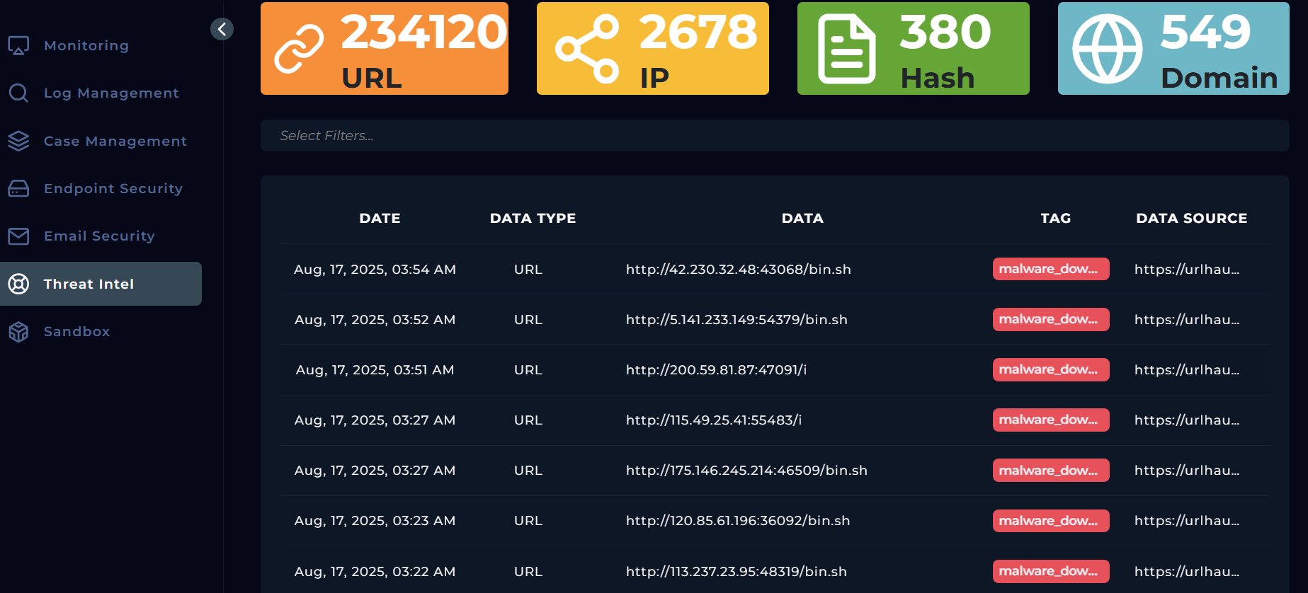The height and width of the screenshot is (593, 1308).
Task: Click the Log Management magnifier icon
Action: click(x=18, y=93)
